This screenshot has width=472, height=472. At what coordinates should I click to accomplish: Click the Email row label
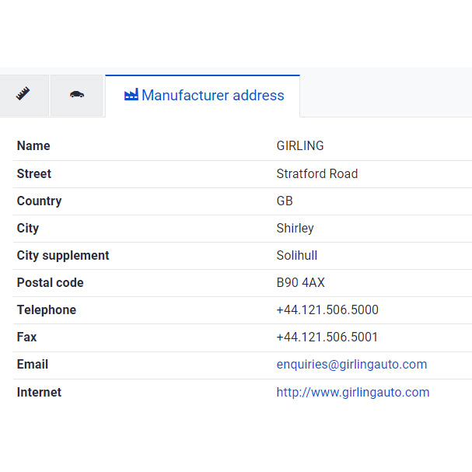(33, 365)
